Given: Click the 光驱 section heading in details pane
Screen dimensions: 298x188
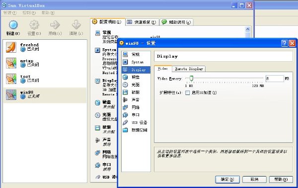Looking at the screenshot, I should (107, 114).
